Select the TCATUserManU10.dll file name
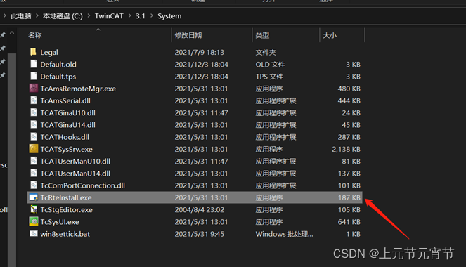466x267 pixels. 75,162
